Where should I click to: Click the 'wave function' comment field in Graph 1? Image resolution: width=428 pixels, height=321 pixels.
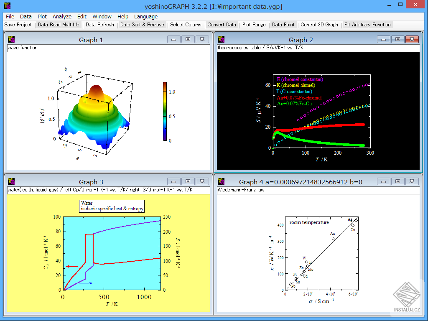[x=108, y=48]
